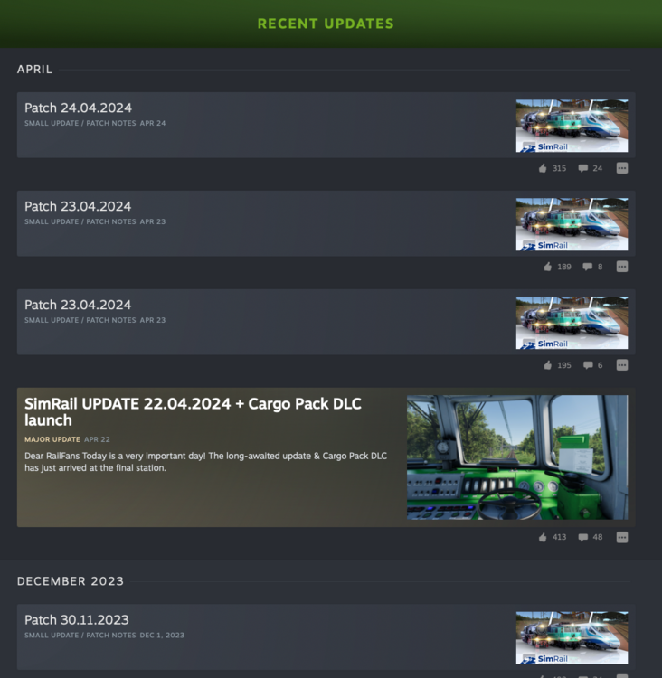This screenshot has width=662, height=678.
Task: Open SimRail UPDATE 22.04.2024 + Cargo Pack DLC launch
Action: pyautogui.click(x=193, y=412)
